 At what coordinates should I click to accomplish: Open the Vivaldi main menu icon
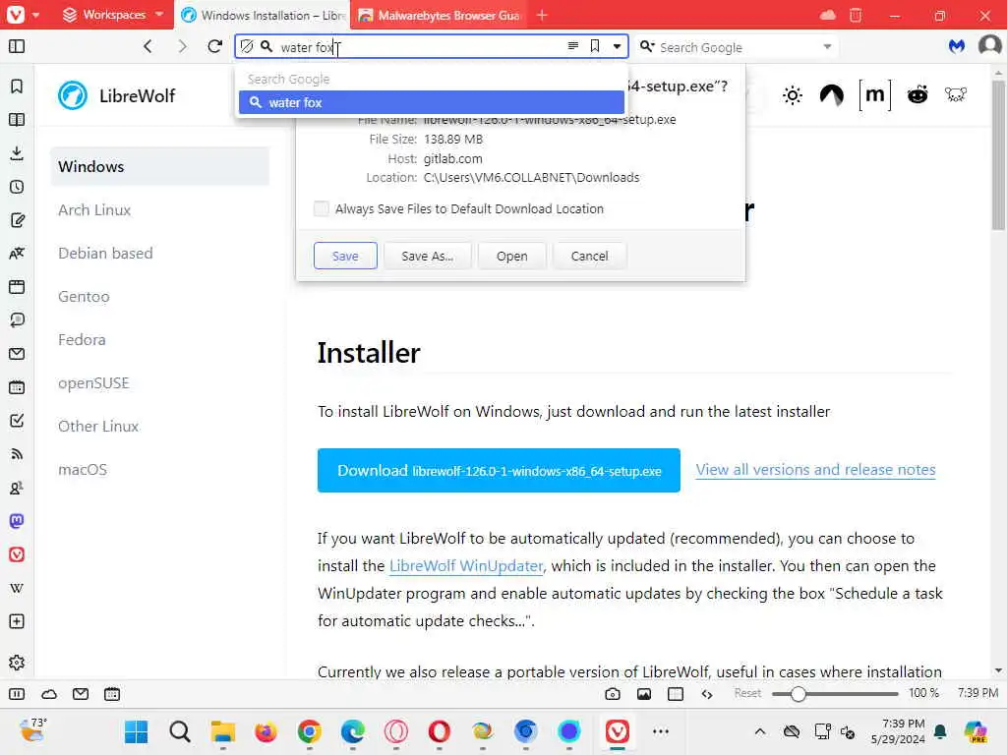coord(16,15)
